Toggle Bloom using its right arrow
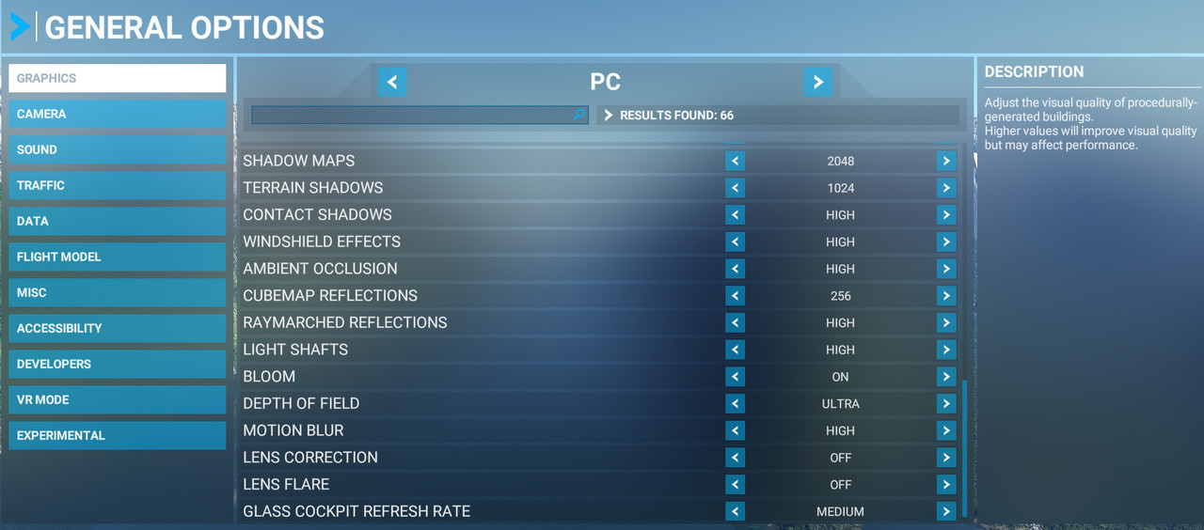The height and width of the screenshot is (530, 1204). (946, 377)
